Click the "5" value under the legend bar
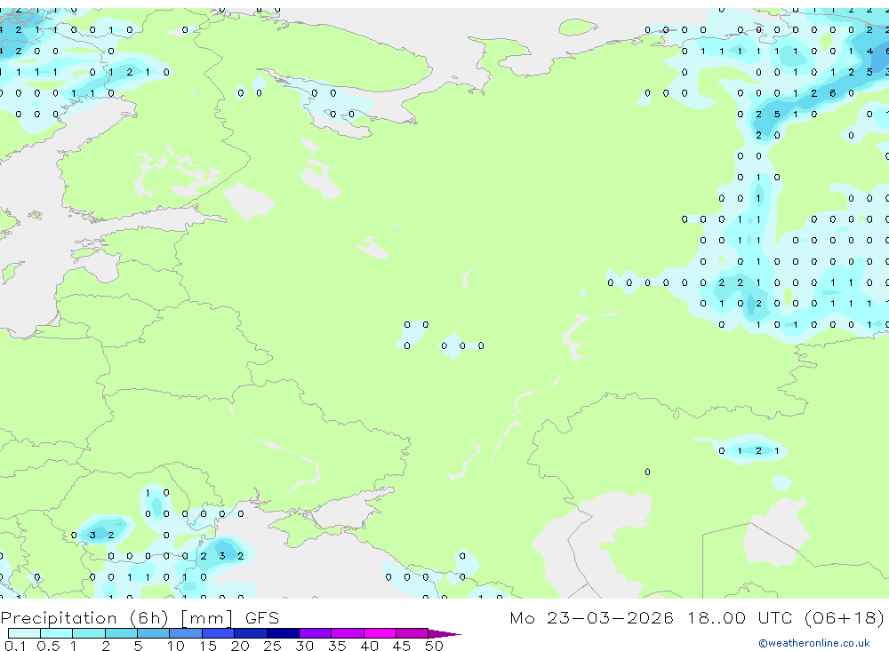 pyautogui.click(x=138, y=646)
